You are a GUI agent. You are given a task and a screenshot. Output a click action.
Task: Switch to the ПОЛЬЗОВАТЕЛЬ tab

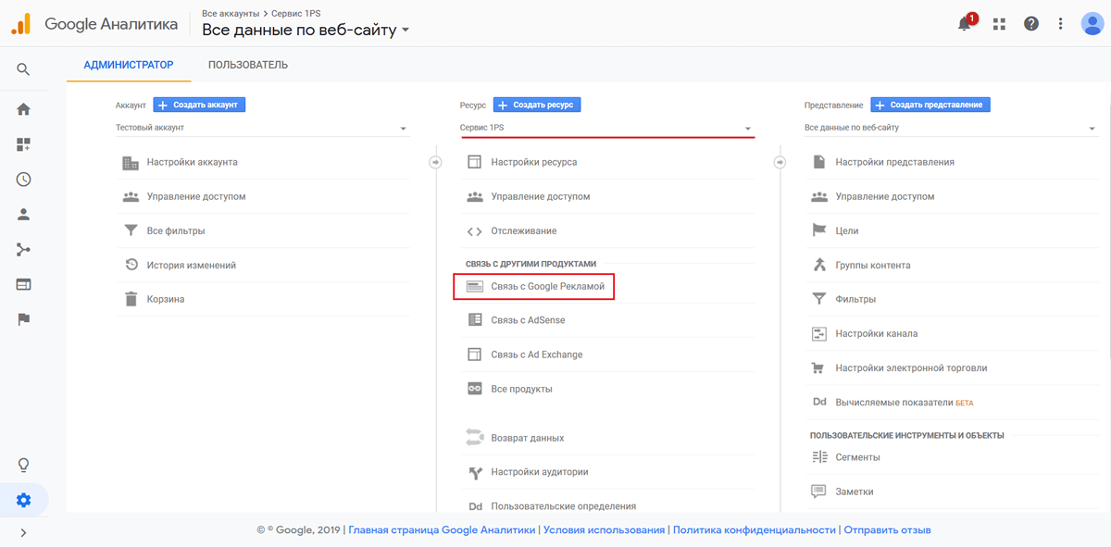248,65
